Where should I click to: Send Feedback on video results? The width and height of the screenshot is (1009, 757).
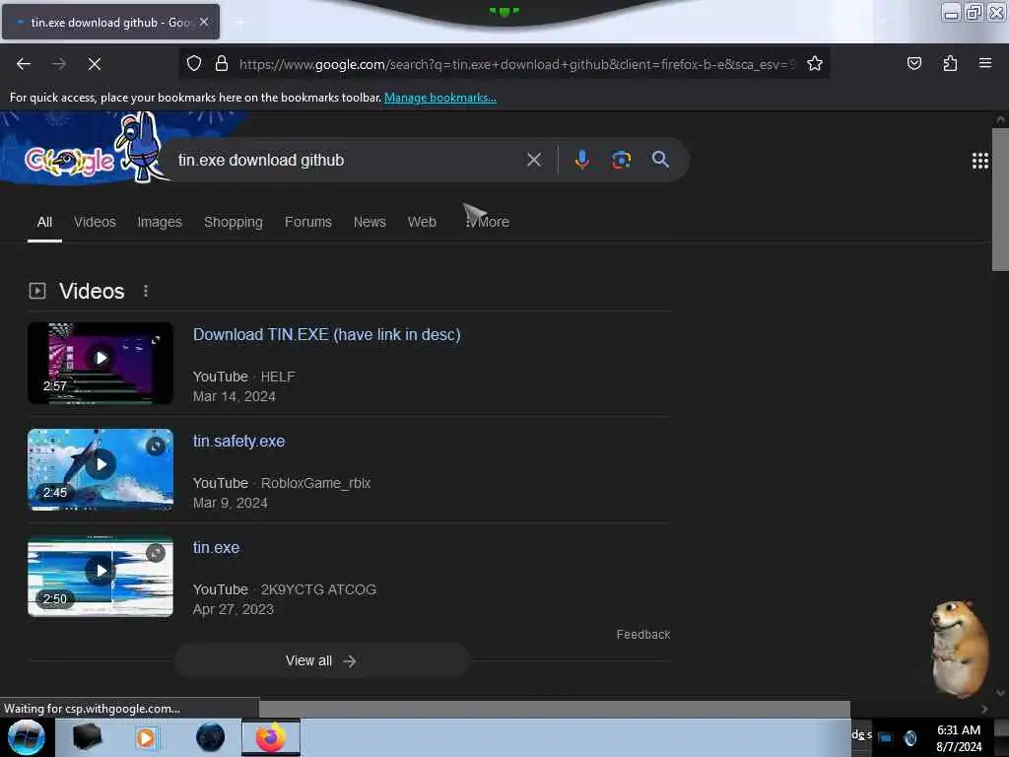(642, 635)
